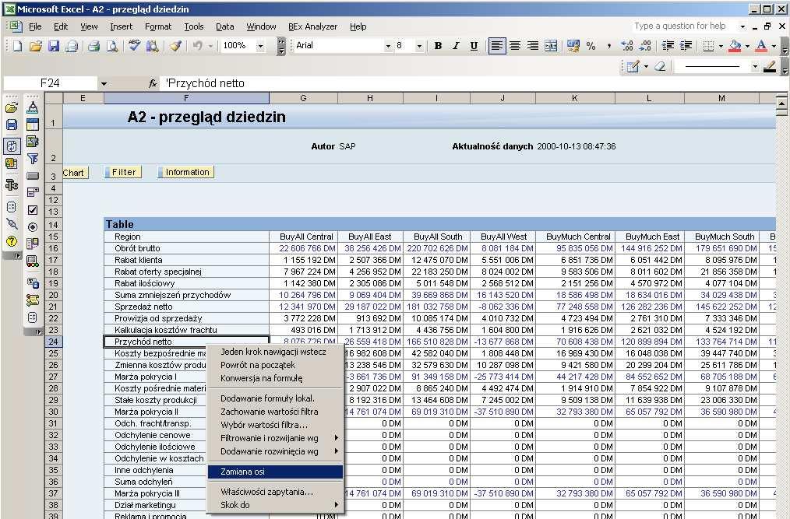Click the Information button
The image size is (790, 519).
click(186, 172)
